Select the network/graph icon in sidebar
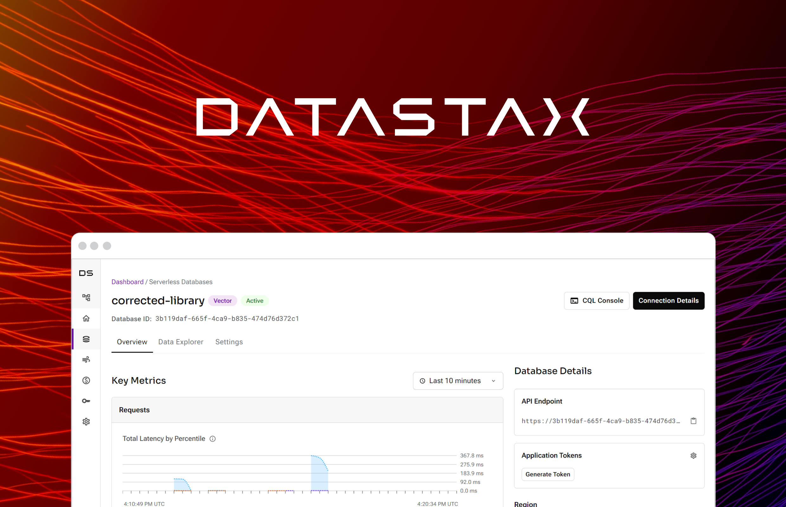 pos(87,297)
